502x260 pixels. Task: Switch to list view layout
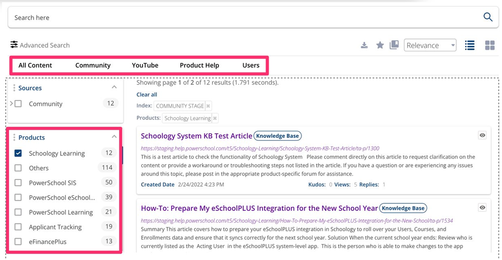click(470, 45)
